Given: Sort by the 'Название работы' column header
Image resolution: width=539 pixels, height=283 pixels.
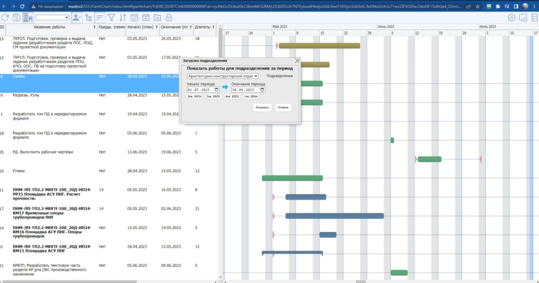Looking at the screenshot, I should tap(49, 27).
